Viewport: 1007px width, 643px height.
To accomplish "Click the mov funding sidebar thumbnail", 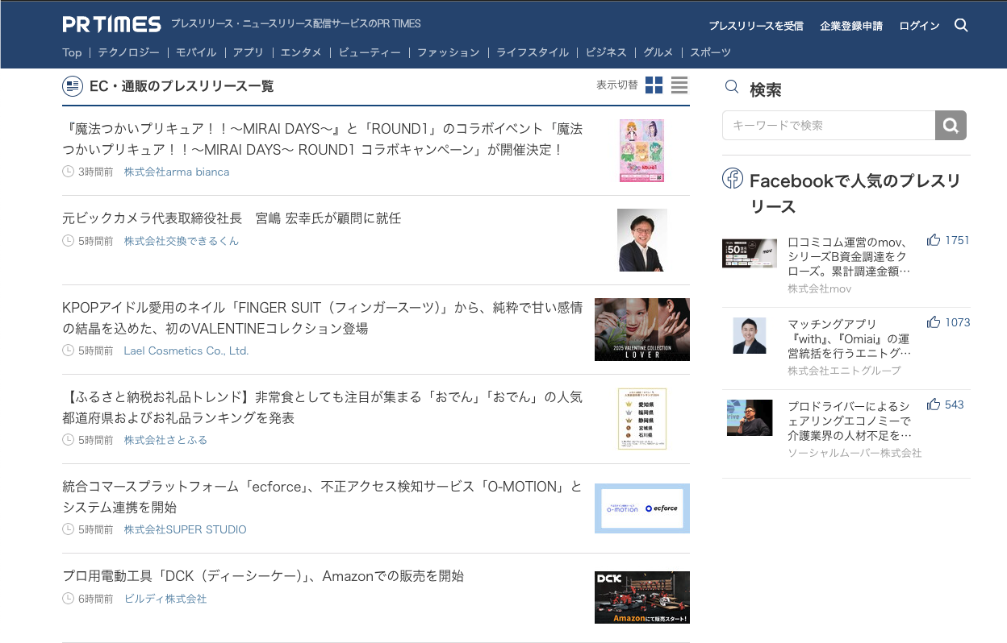I will click(x=750, y=253).
